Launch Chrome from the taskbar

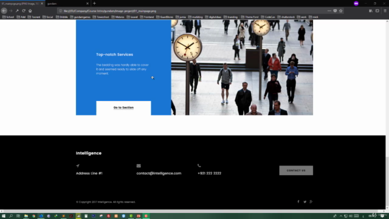pos(33,216)
